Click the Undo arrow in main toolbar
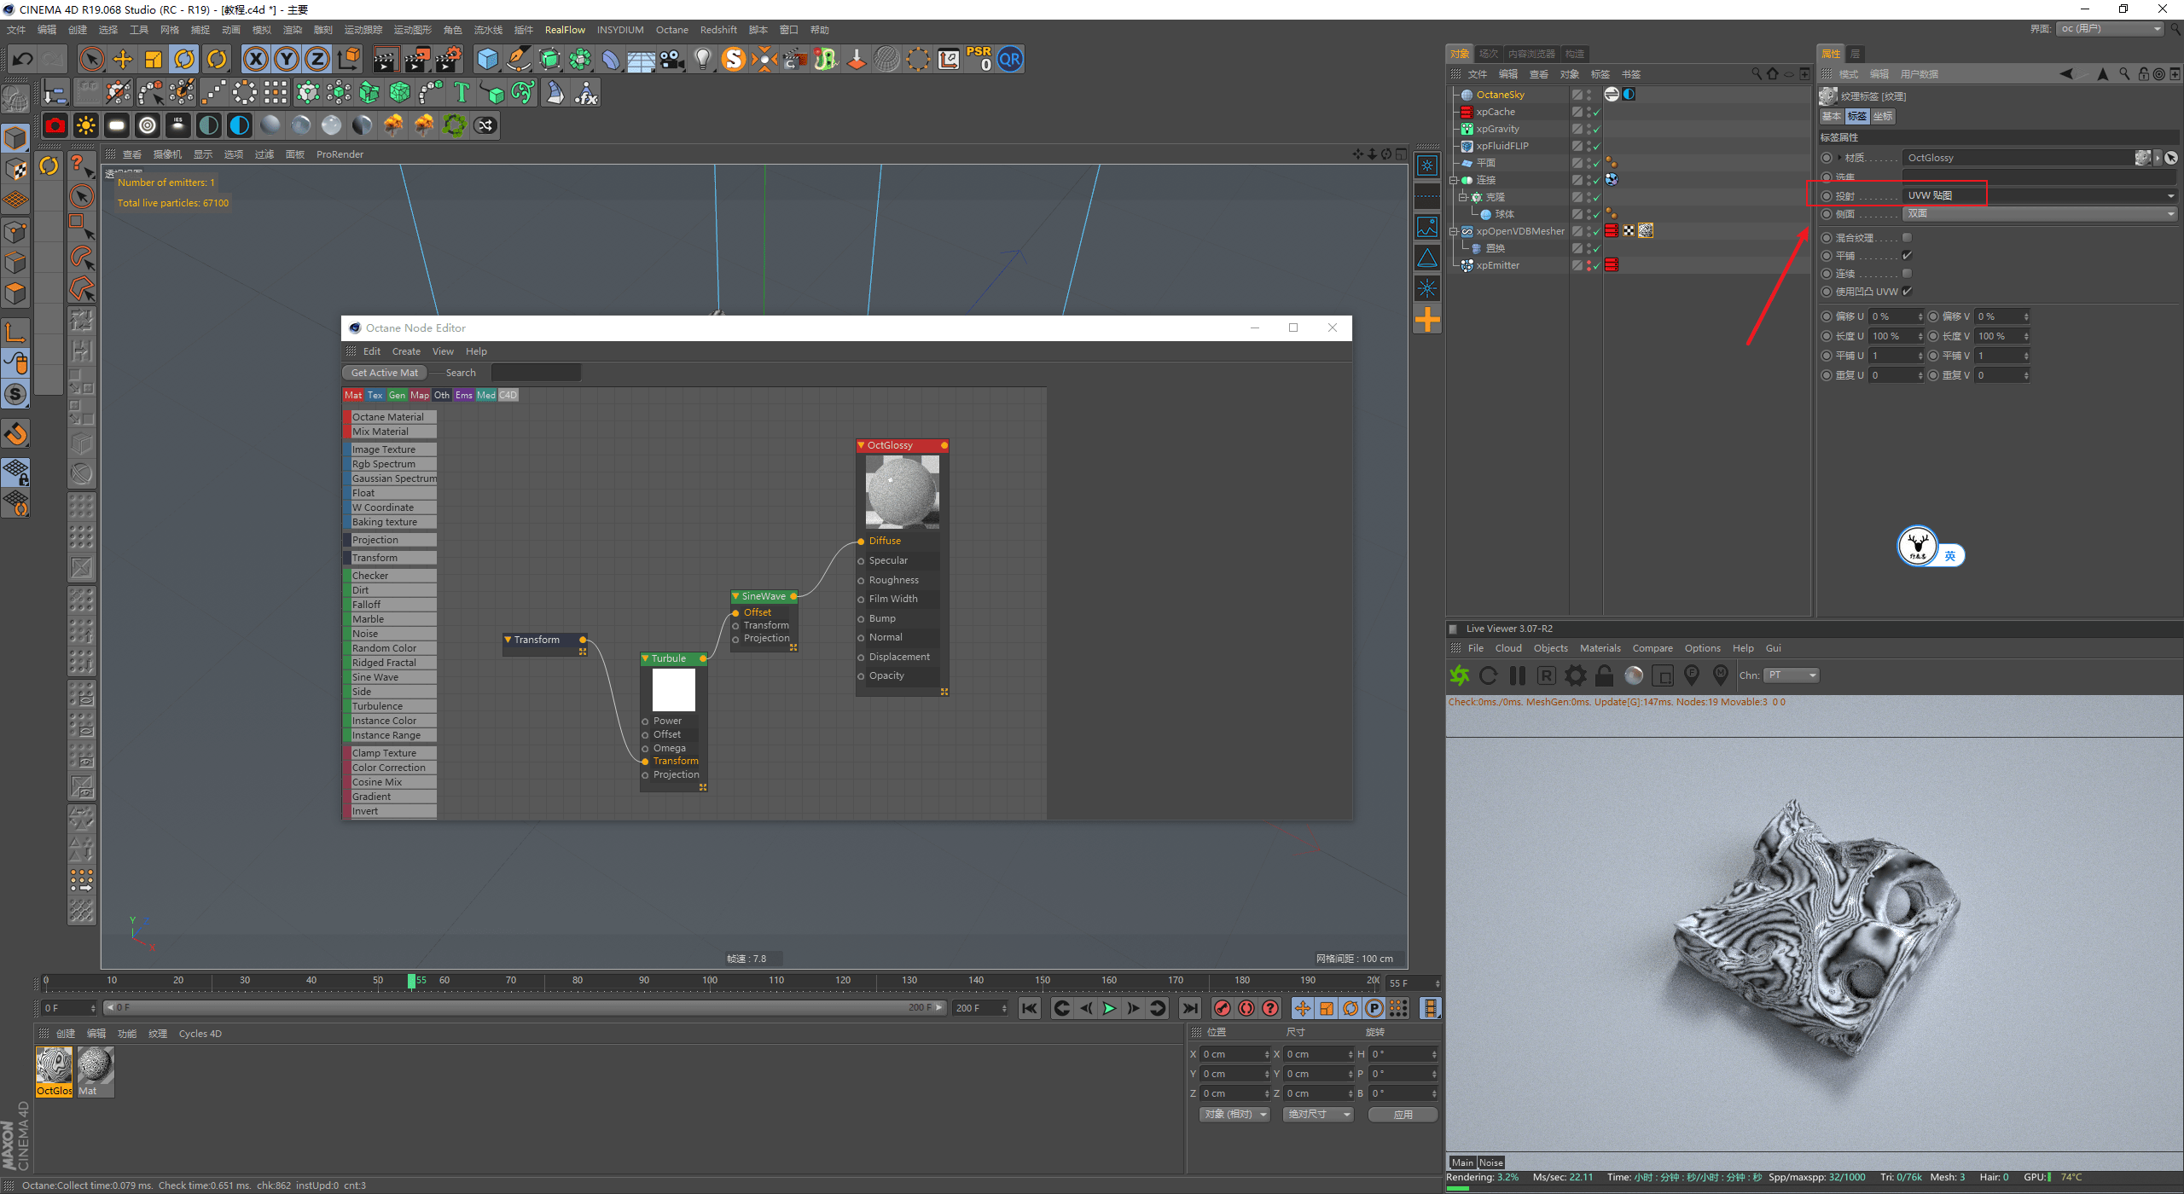This screenshot has height=1194, width=2184. [23, 59]
